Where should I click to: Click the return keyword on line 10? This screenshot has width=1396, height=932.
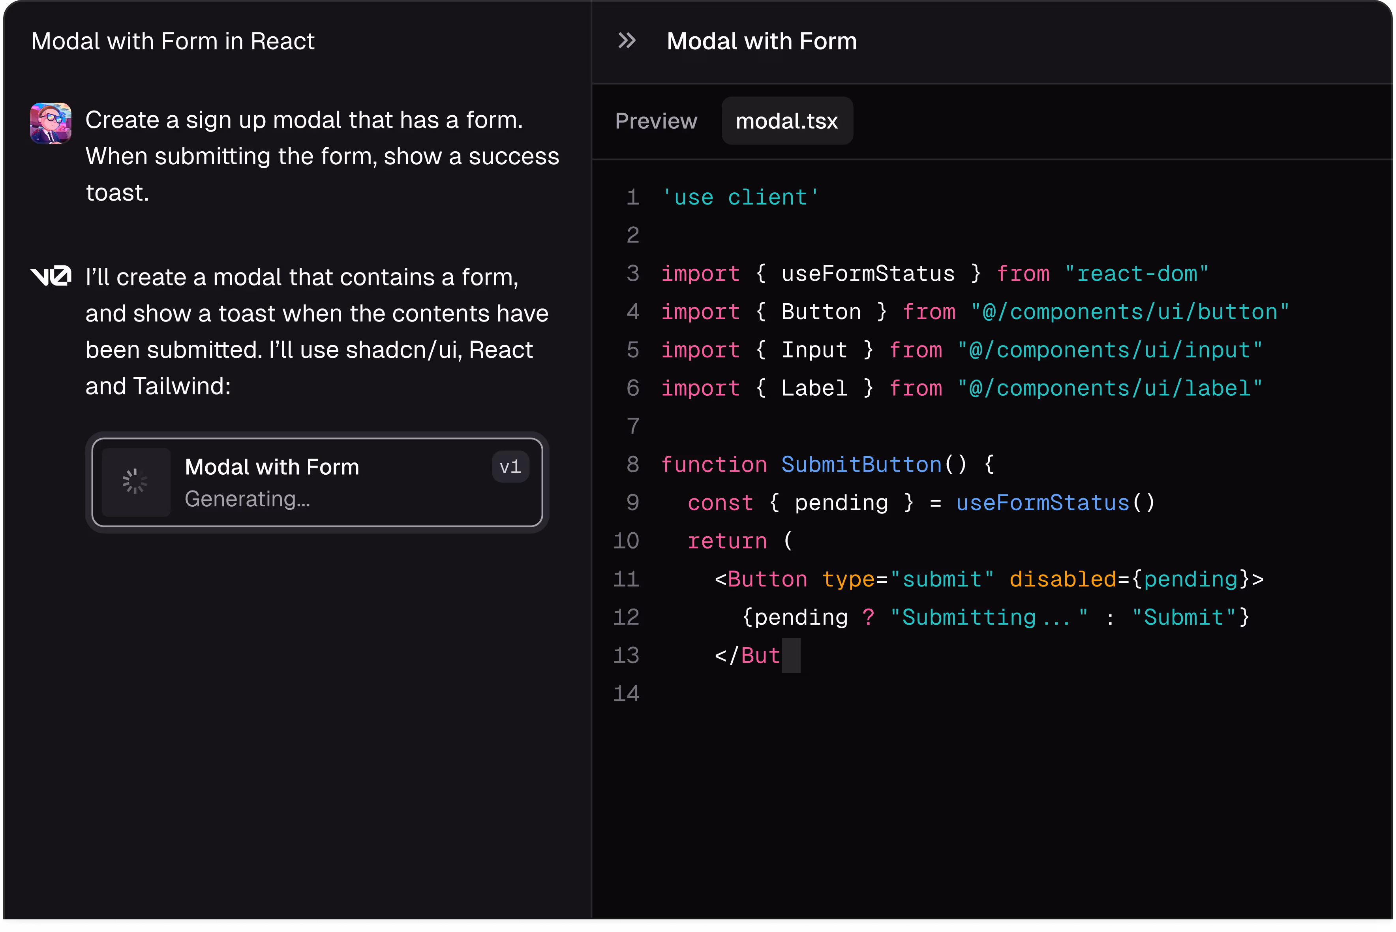click(x=727, y=541)
